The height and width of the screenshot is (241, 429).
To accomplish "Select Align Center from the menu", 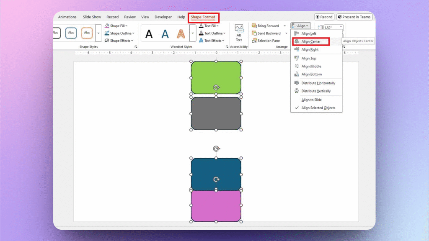I will click(x=311, y=41).
